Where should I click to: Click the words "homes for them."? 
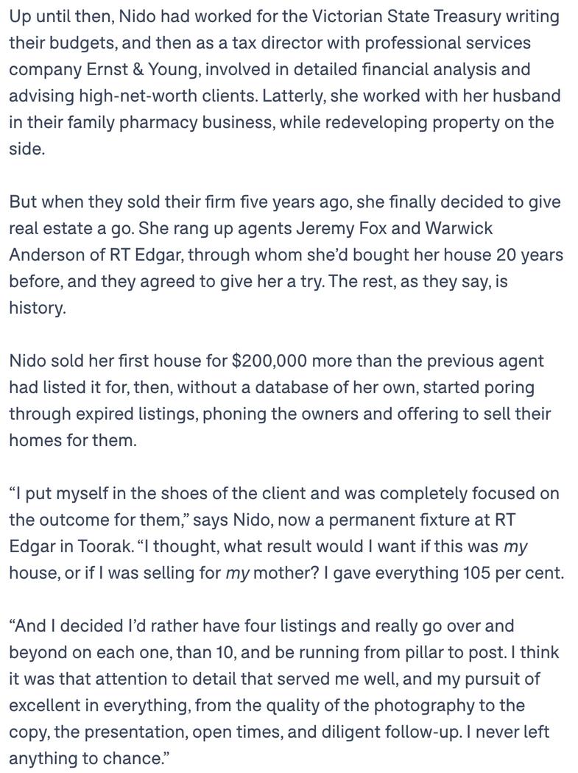tap(72, 440)
